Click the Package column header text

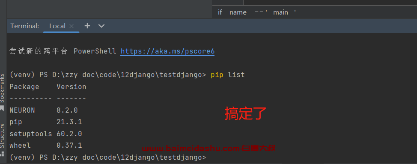coord(24,87)
